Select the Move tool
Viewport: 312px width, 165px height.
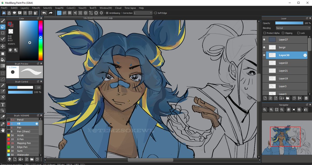pyautogui.click(x=3, y=46)
